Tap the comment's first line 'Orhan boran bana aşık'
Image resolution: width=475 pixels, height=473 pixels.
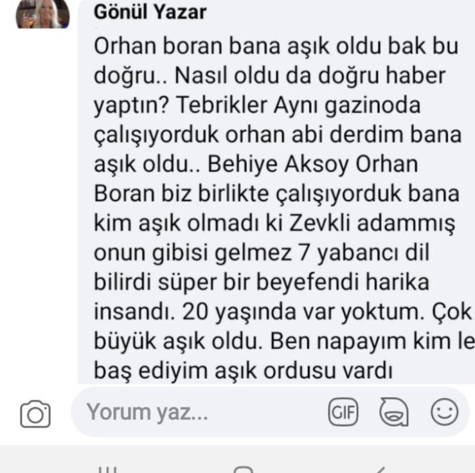point(211,46)
